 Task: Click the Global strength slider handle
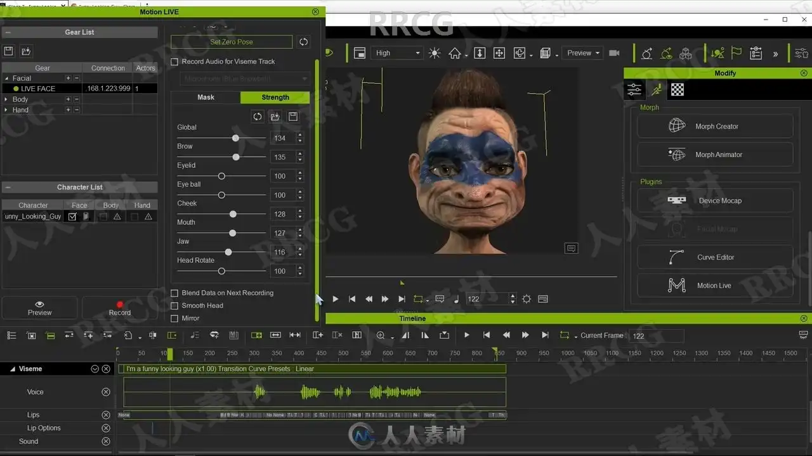click(235, 138)
